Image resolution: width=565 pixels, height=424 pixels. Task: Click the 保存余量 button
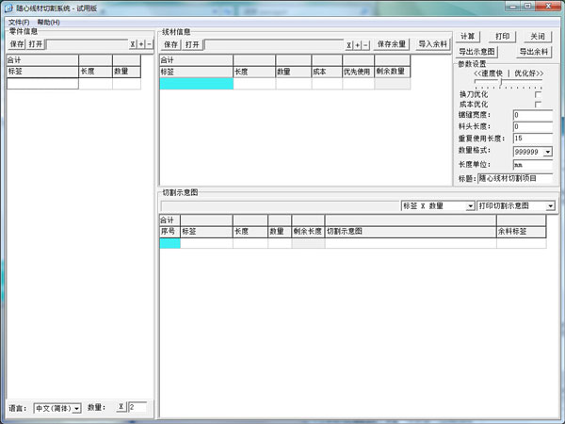[x=392, y=44]
